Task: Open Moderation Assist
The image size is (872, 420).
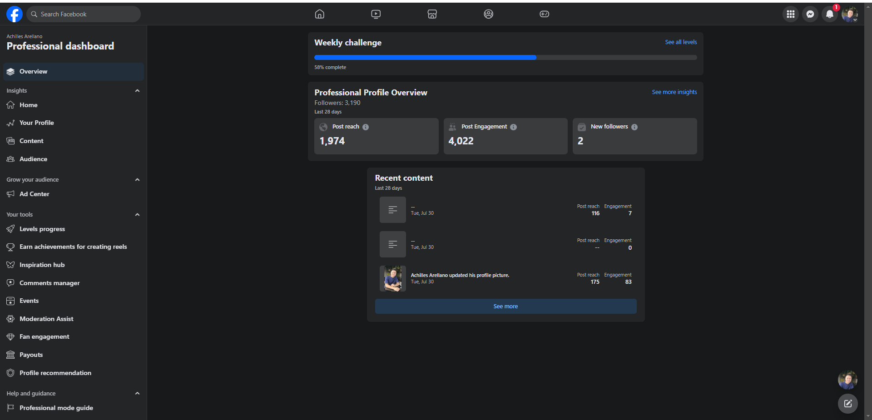Action: [x=74, y=319]
